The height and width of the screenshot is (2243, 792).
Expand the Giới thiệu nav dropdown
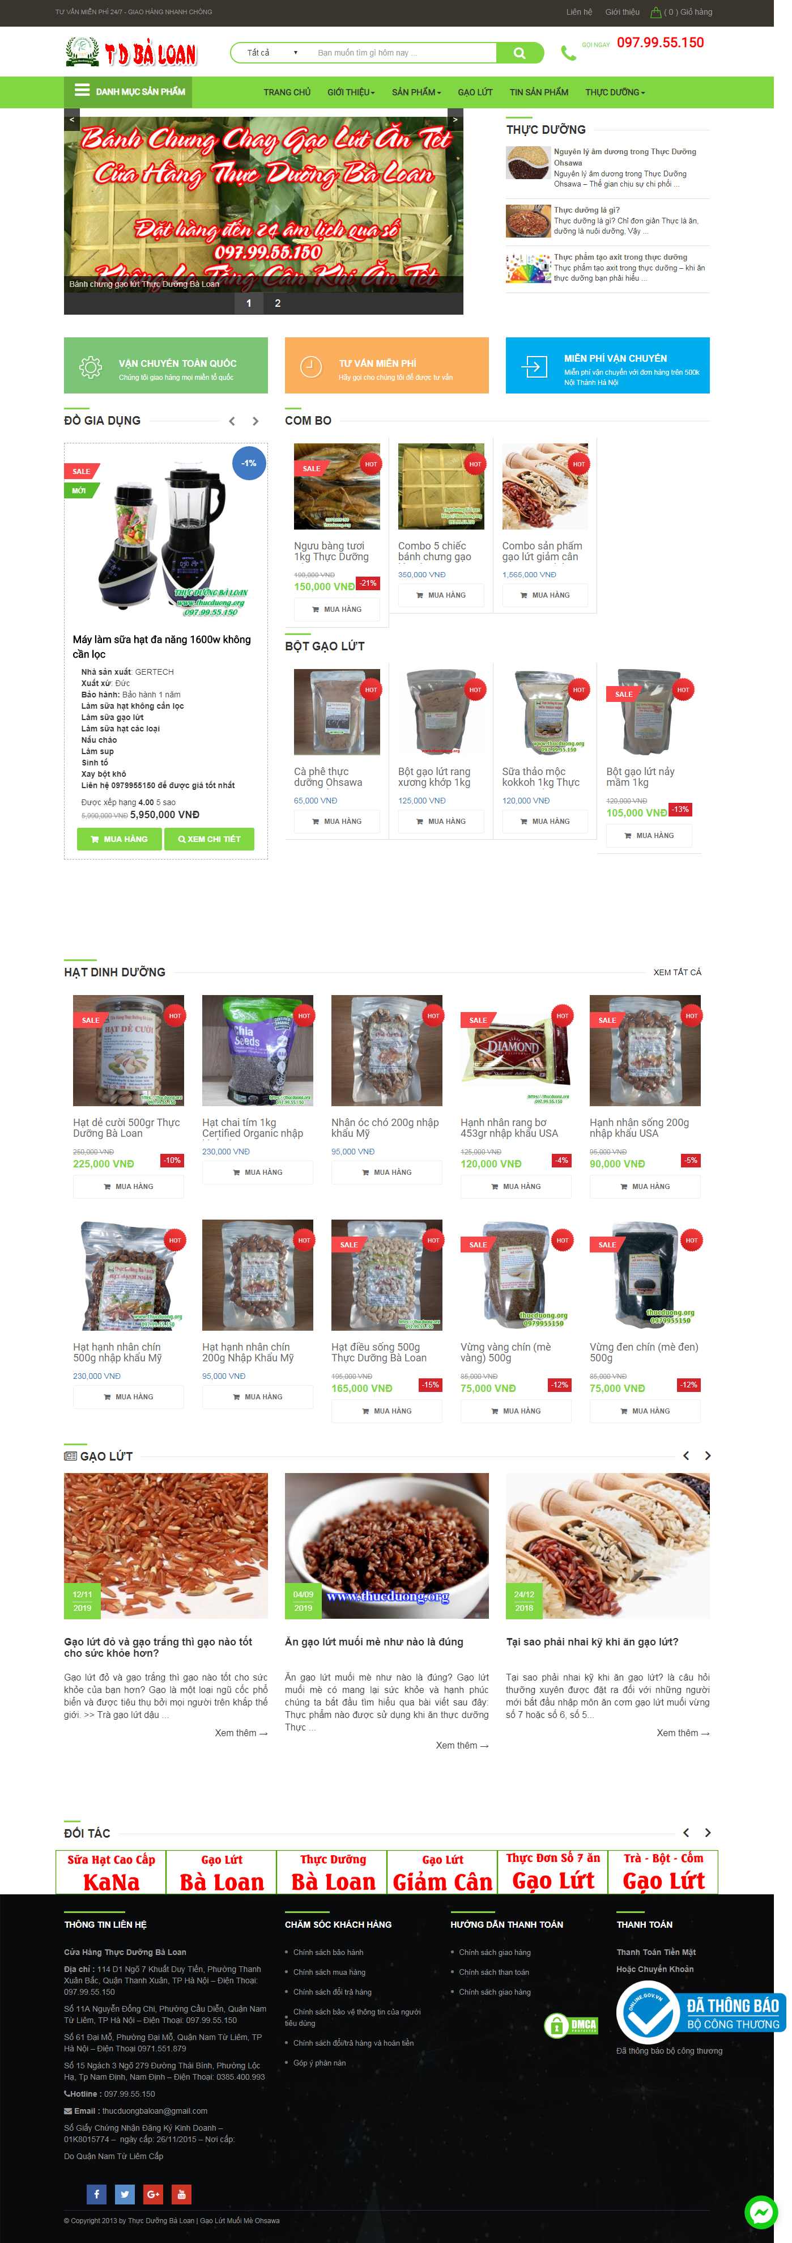pyautogui.click(x=351, y=92)
